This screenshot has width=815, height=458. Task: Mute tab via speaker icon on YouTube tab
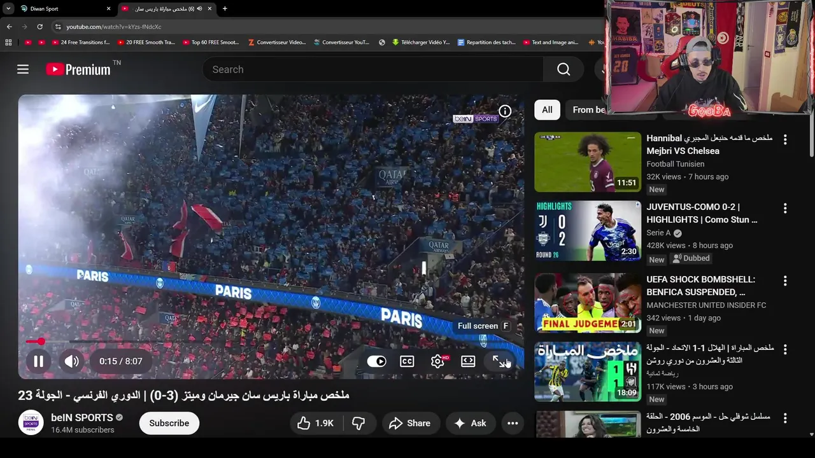pyautogui.click(x=199, y=8)
